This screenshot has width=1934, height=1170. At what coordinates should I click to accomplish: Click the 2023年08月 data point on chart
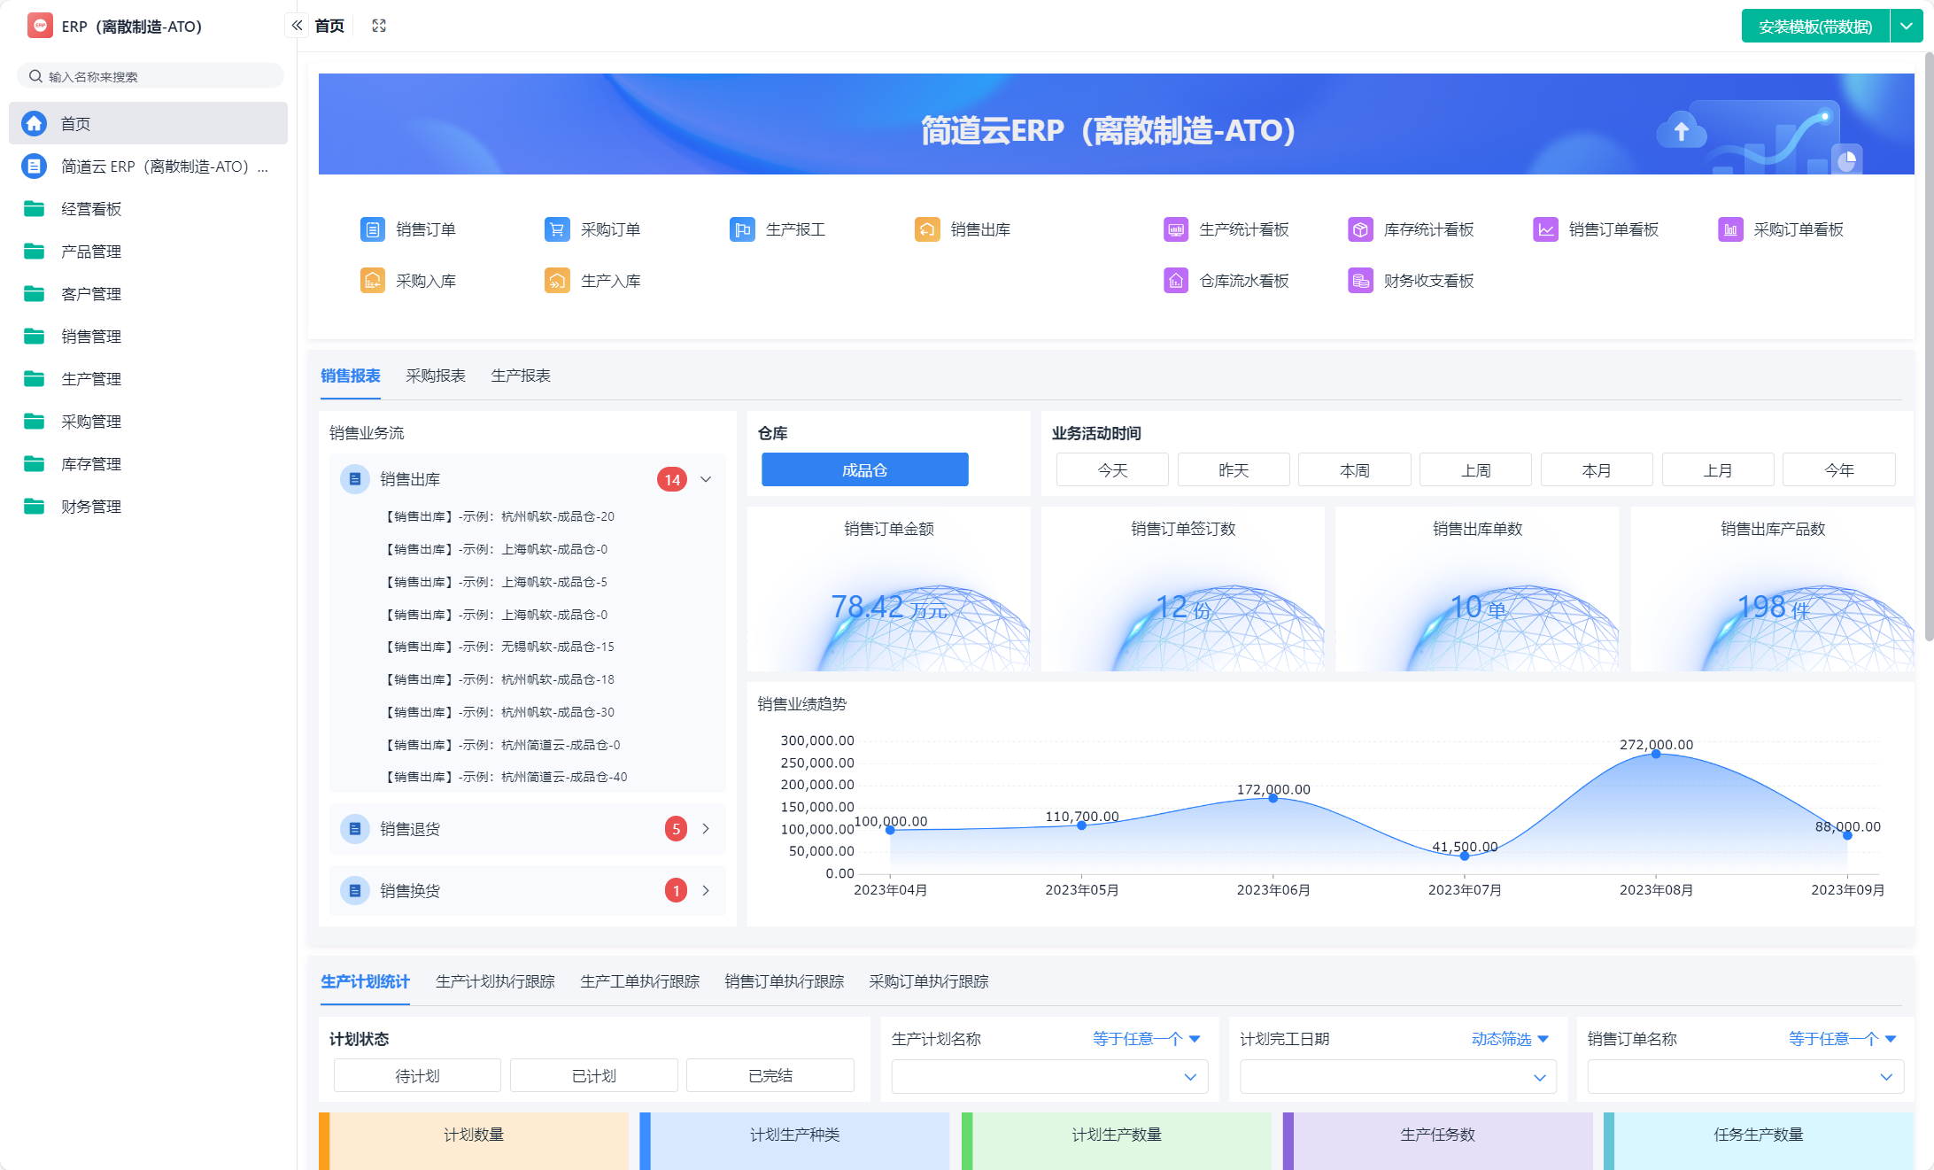click(1656, 754)
